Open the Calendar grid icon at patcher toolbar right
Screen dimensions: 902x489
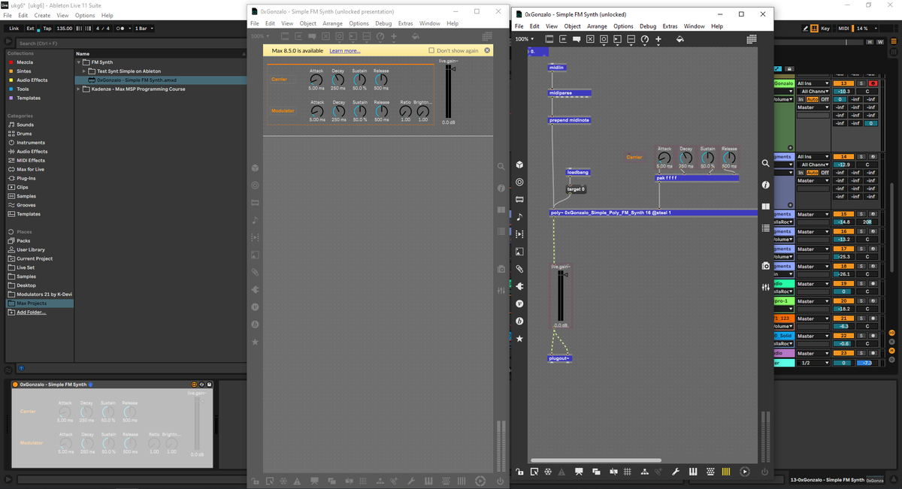coord(752,38)
